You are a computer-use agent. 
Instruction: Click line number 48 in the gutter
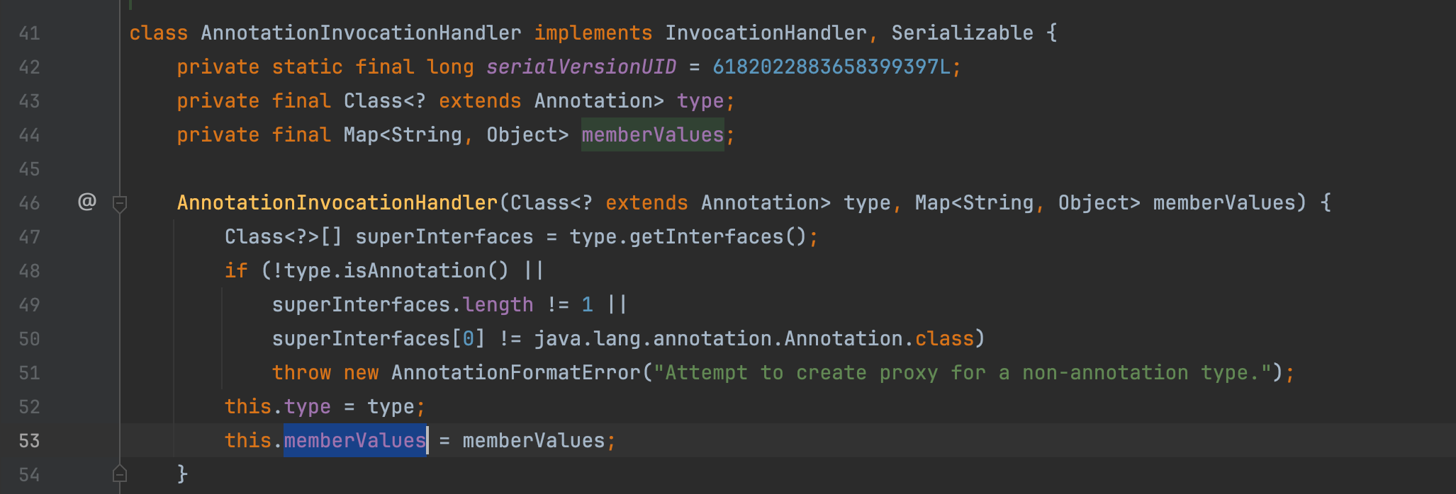click(29, 271)
